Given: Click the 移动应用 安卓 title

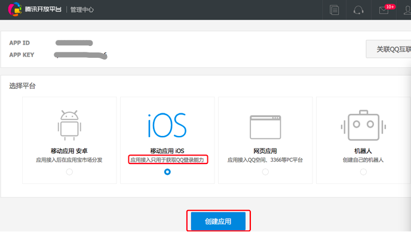Looking at the screenshot, I should click(69, 151).
